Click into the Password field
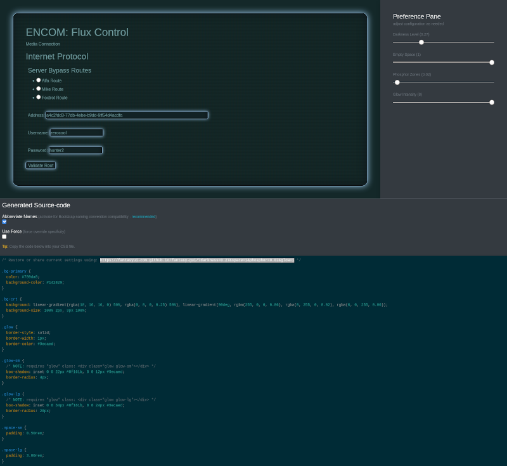This screenshot has width=507, height=466. click(75, 150)
